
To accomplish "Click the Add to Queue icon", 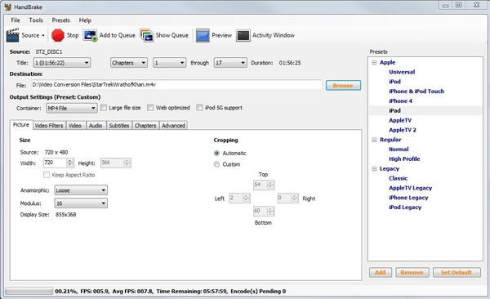I will coord(91,35).
